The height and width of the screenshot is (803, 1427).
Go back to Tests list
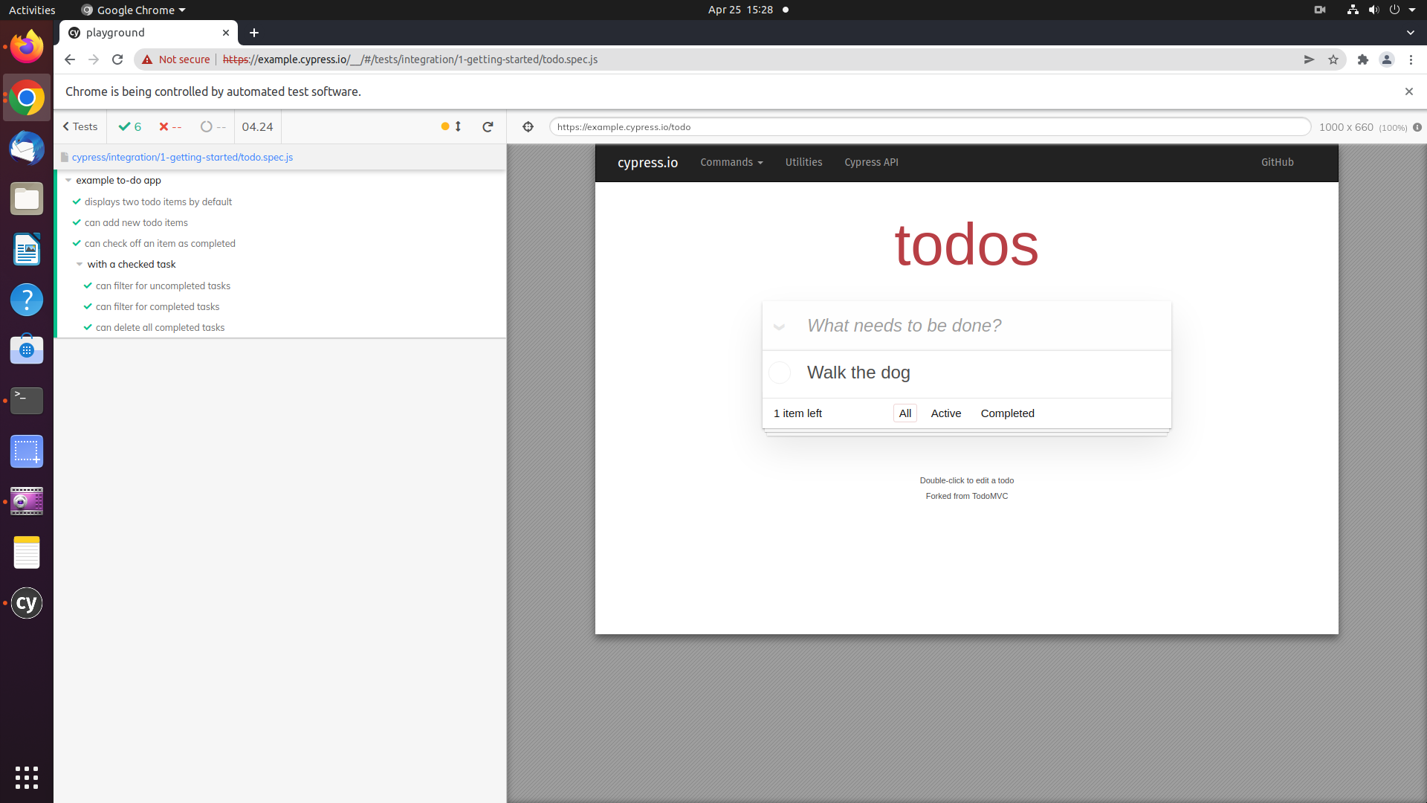pyautogui.click(x=80, y=127)
